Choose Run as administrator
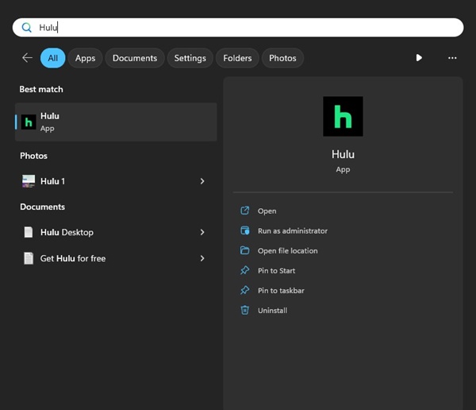The width and height of the screenshot is (476, 410). pyautogui.click(x=293, y=231)
